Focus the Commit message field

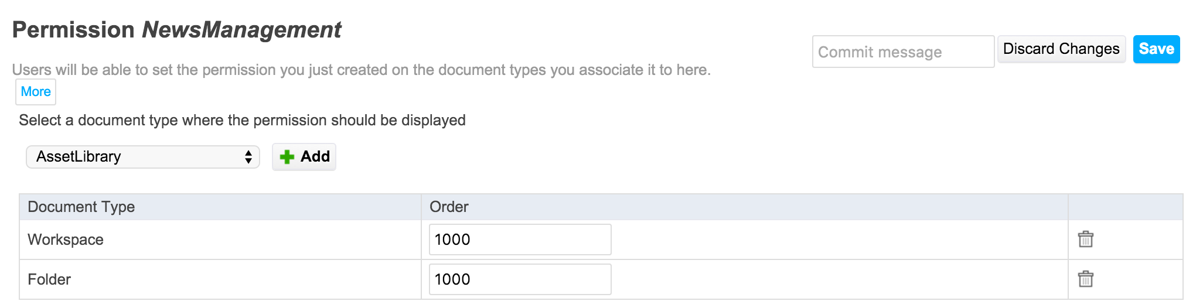903,52
